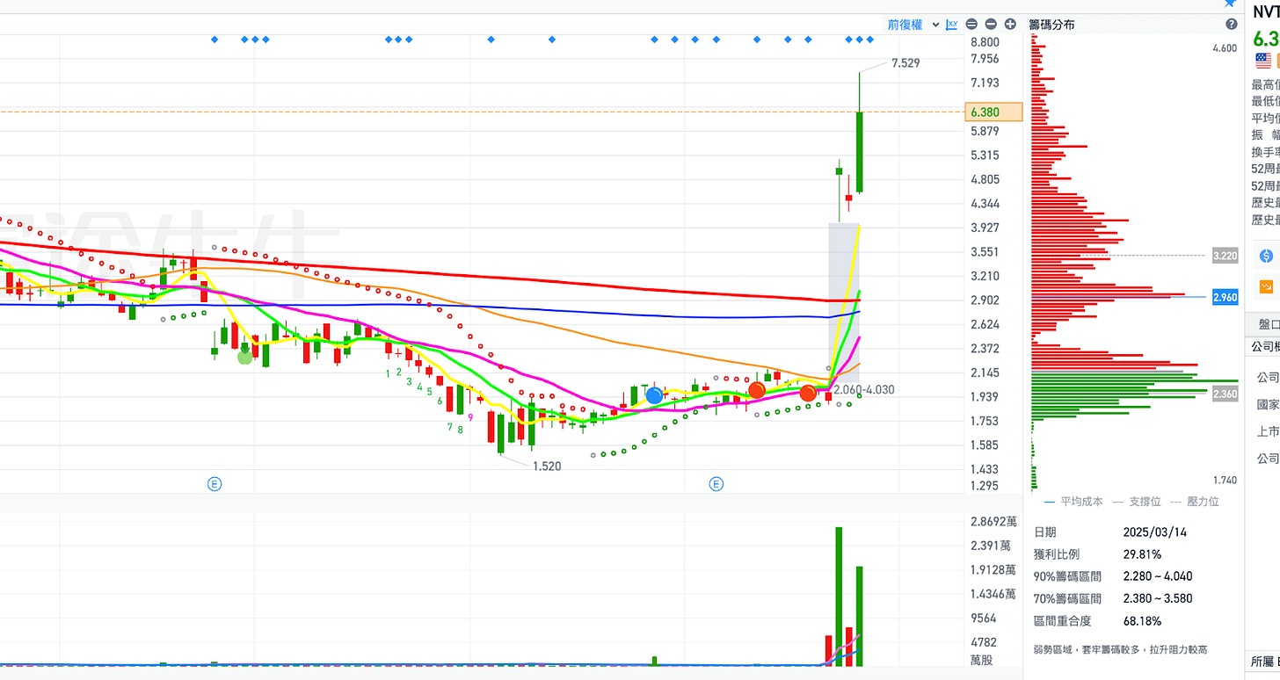Click the orange downtrend chart icon
Screen dimensions: 1280x680
1267,286
